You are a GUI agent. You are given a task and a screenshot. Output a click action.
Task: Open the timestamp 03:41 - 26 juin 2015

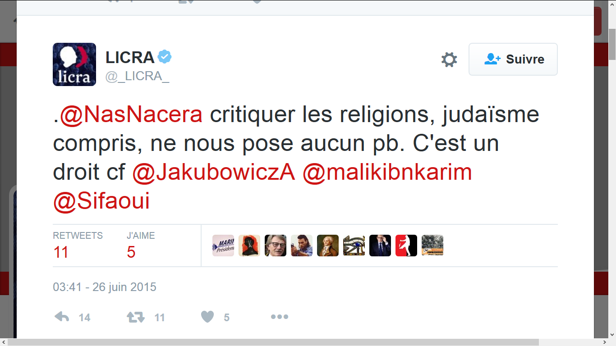click(105, 287)
